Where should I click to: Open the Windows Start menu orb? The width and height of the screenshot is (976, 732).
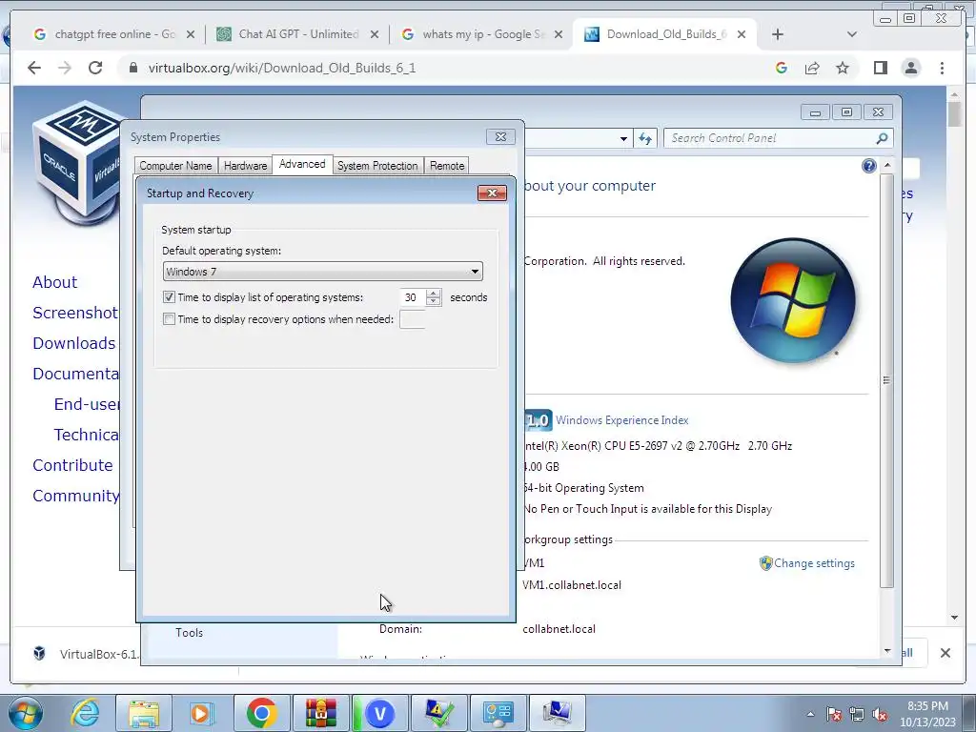pos(25,713)
